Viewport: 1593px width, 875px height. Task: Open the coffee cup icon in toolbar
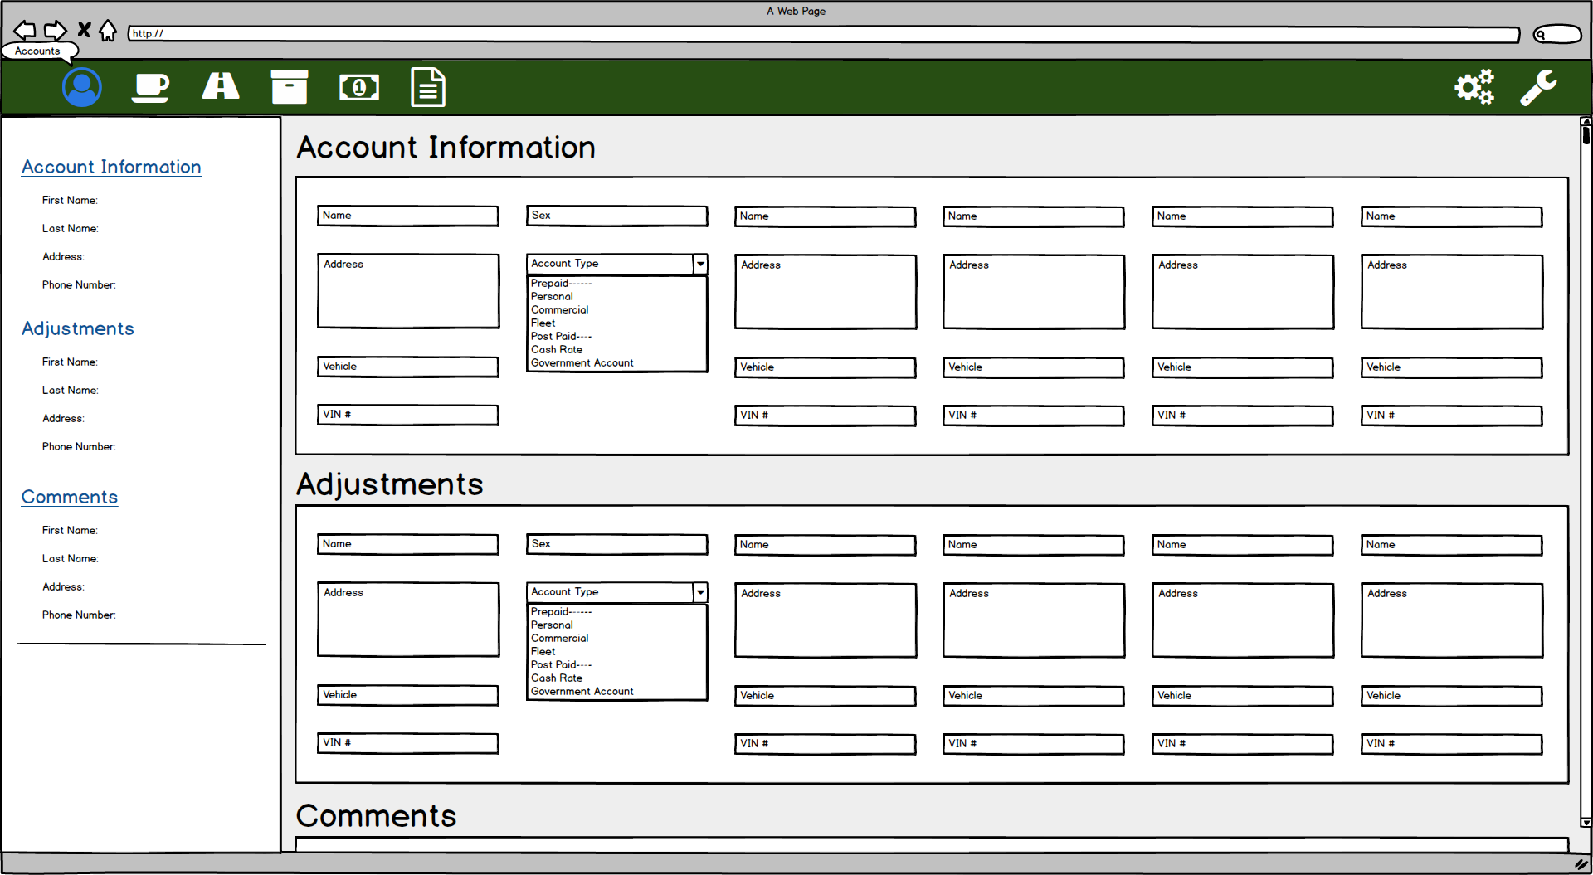pos(150,87)
